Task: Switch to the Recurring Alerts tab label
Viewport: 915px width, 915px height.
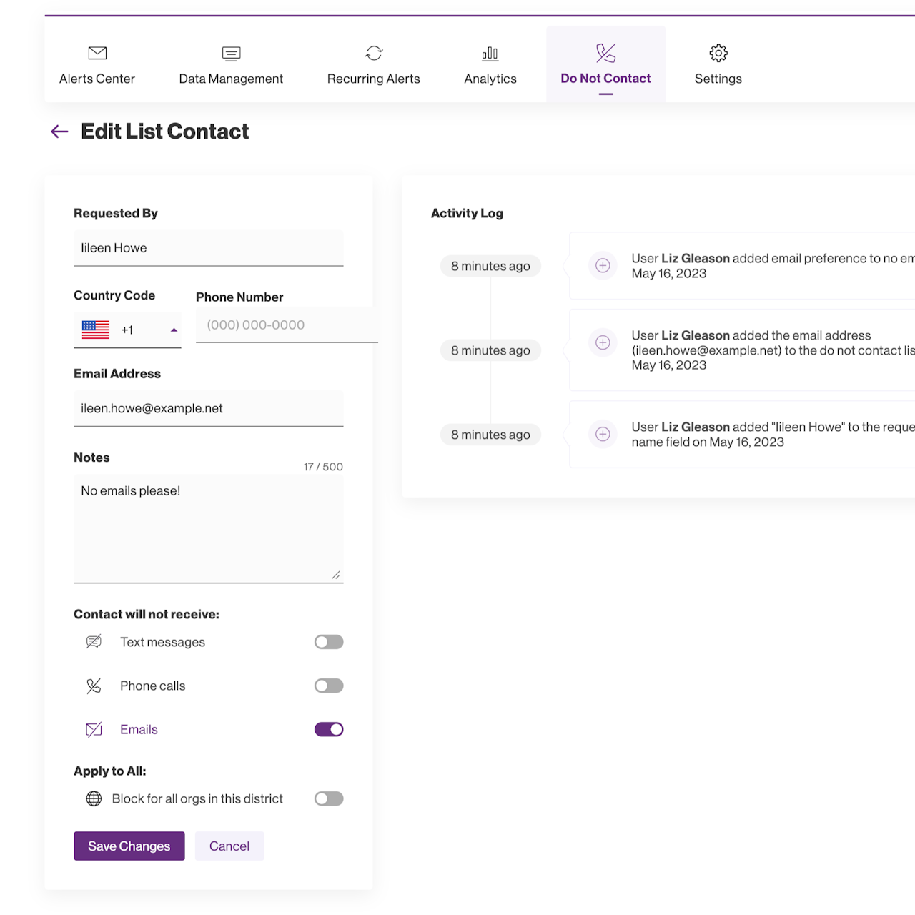Action: coord(374,79)
